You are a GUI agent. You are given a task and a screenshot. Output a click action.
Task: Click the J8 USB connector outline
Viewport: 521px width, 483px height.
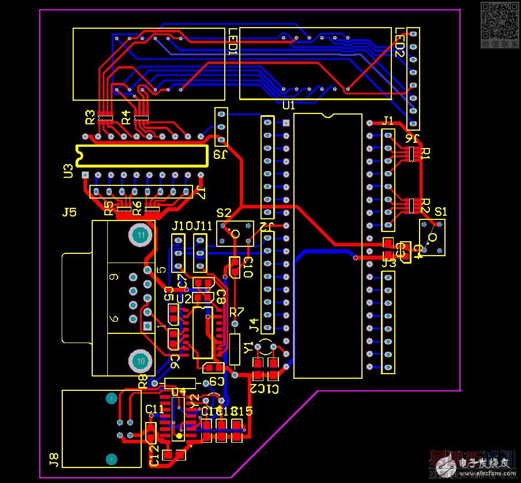pyautogui.click(x=101, y=429)
